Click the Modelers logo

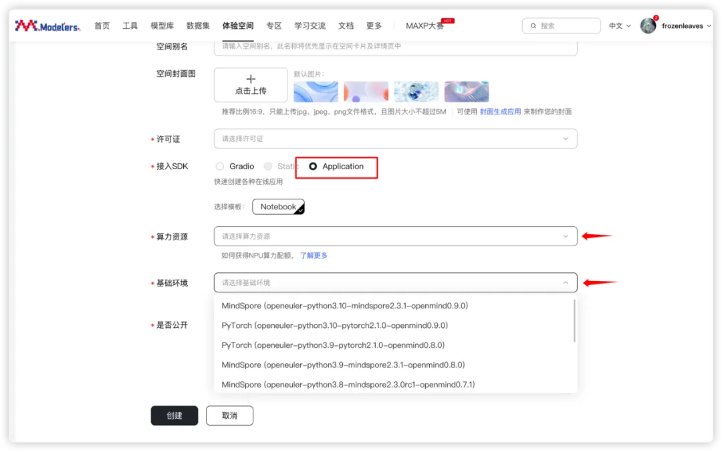47,26
